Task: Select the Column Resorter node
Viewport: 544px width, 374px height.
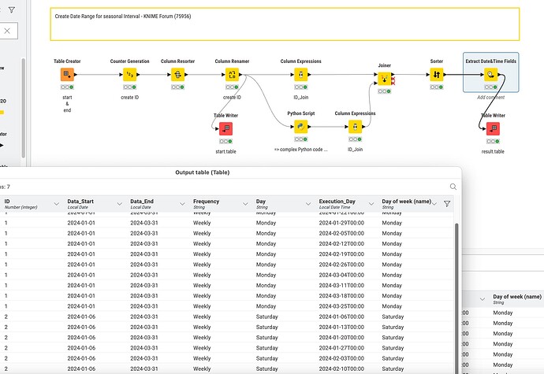Action: pyautogui.click(x=177, y=75)
